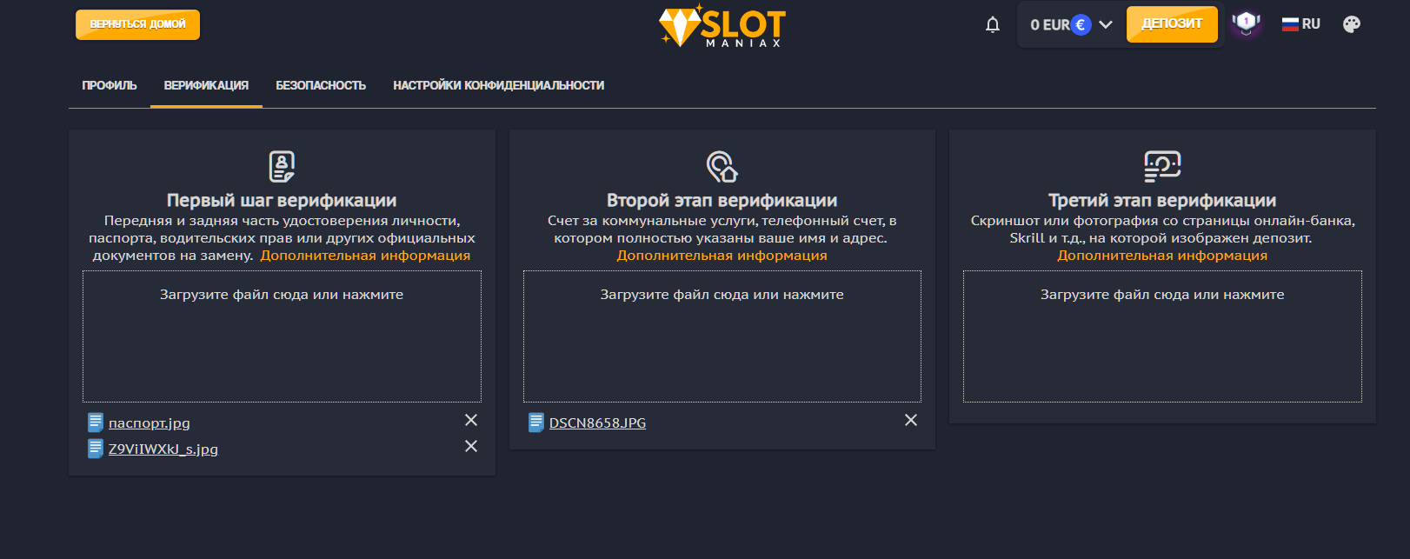Open the паспорт.jpg file link
Viewport: 1410px width, 559px height.
click(x=149, y=423)
